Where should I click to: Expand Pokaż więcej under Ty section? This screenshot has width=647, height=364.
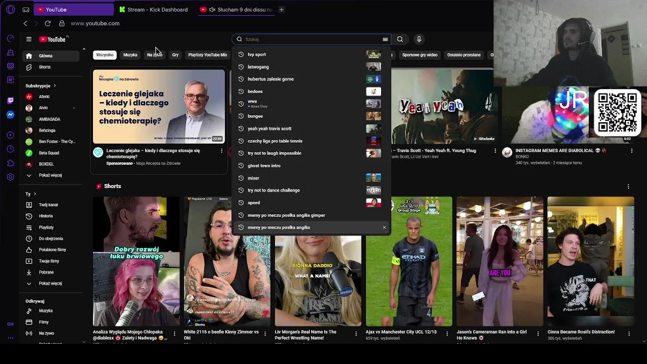(x=51, y=284)
